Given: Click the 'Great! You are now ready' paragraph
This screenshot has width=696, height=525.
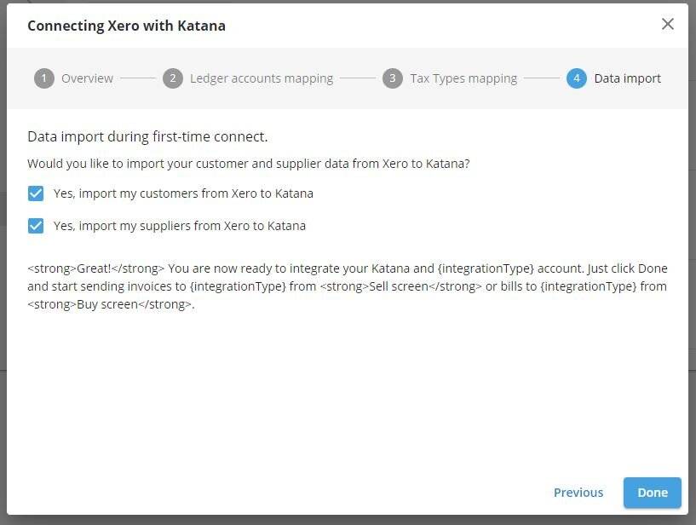Looking at the screenshot, I should (x=348, y=286).
